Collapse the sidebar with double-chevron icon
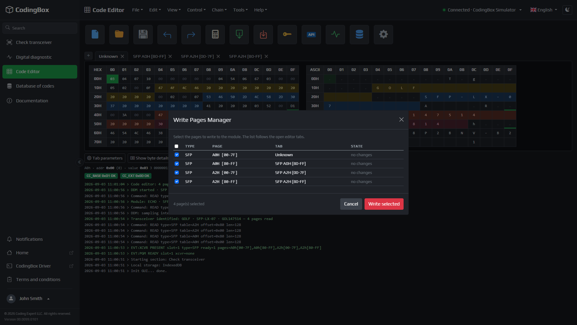This screenshot has width=577, height=325. (x=79, y=162)
